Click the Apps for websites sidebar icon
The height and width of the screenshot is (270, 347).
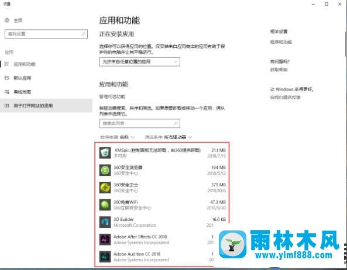coord(7,106)
